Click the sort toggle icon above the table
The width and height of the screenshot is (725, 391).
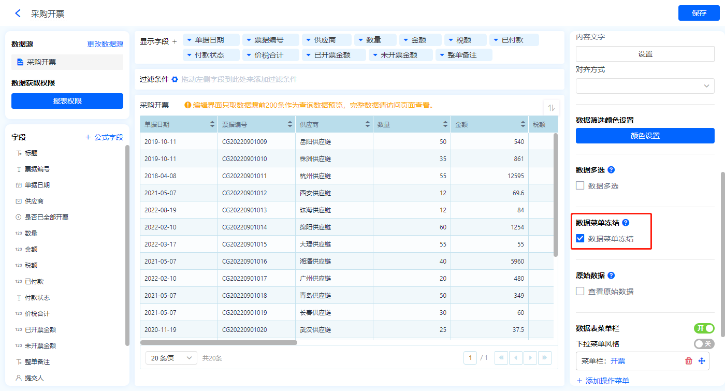(551, 108)
